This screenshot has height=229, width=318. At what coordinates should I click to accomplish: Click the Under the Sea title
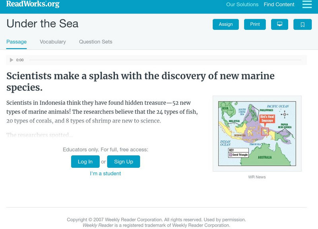click(43, 24)
